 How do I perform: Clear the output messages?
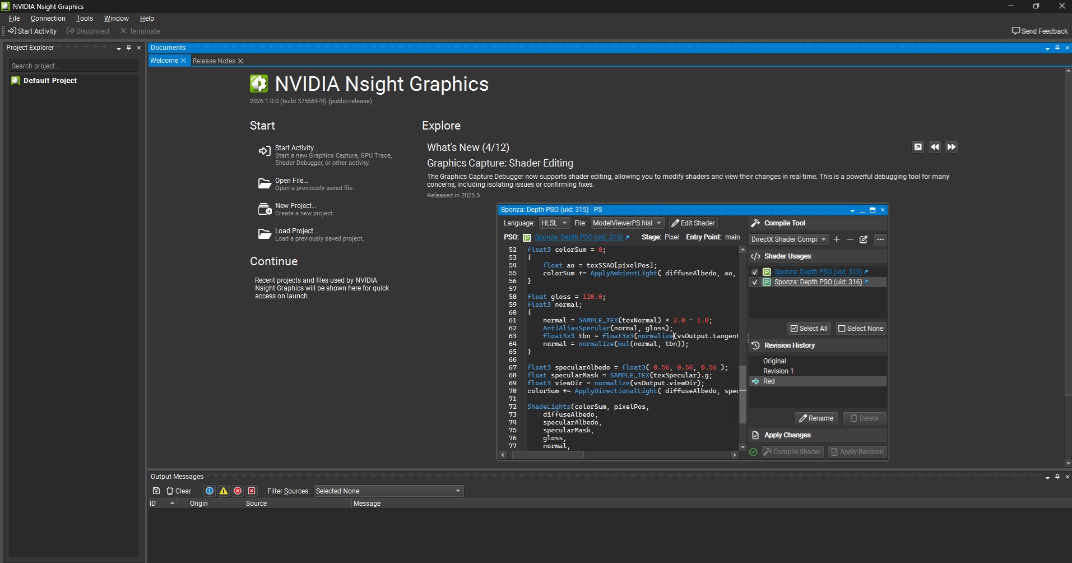click(x=179, y=491)
